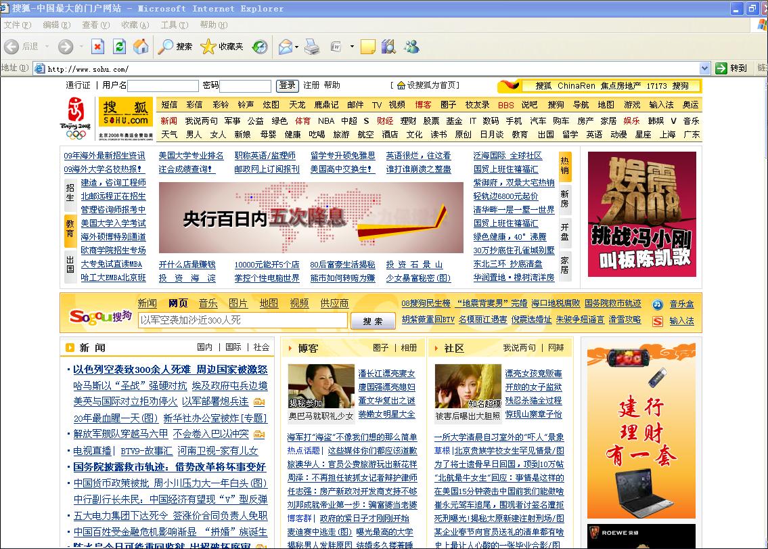
Task: Click the 转到 green go arrow
Action: pyautogui.click(x=731, y=68)
